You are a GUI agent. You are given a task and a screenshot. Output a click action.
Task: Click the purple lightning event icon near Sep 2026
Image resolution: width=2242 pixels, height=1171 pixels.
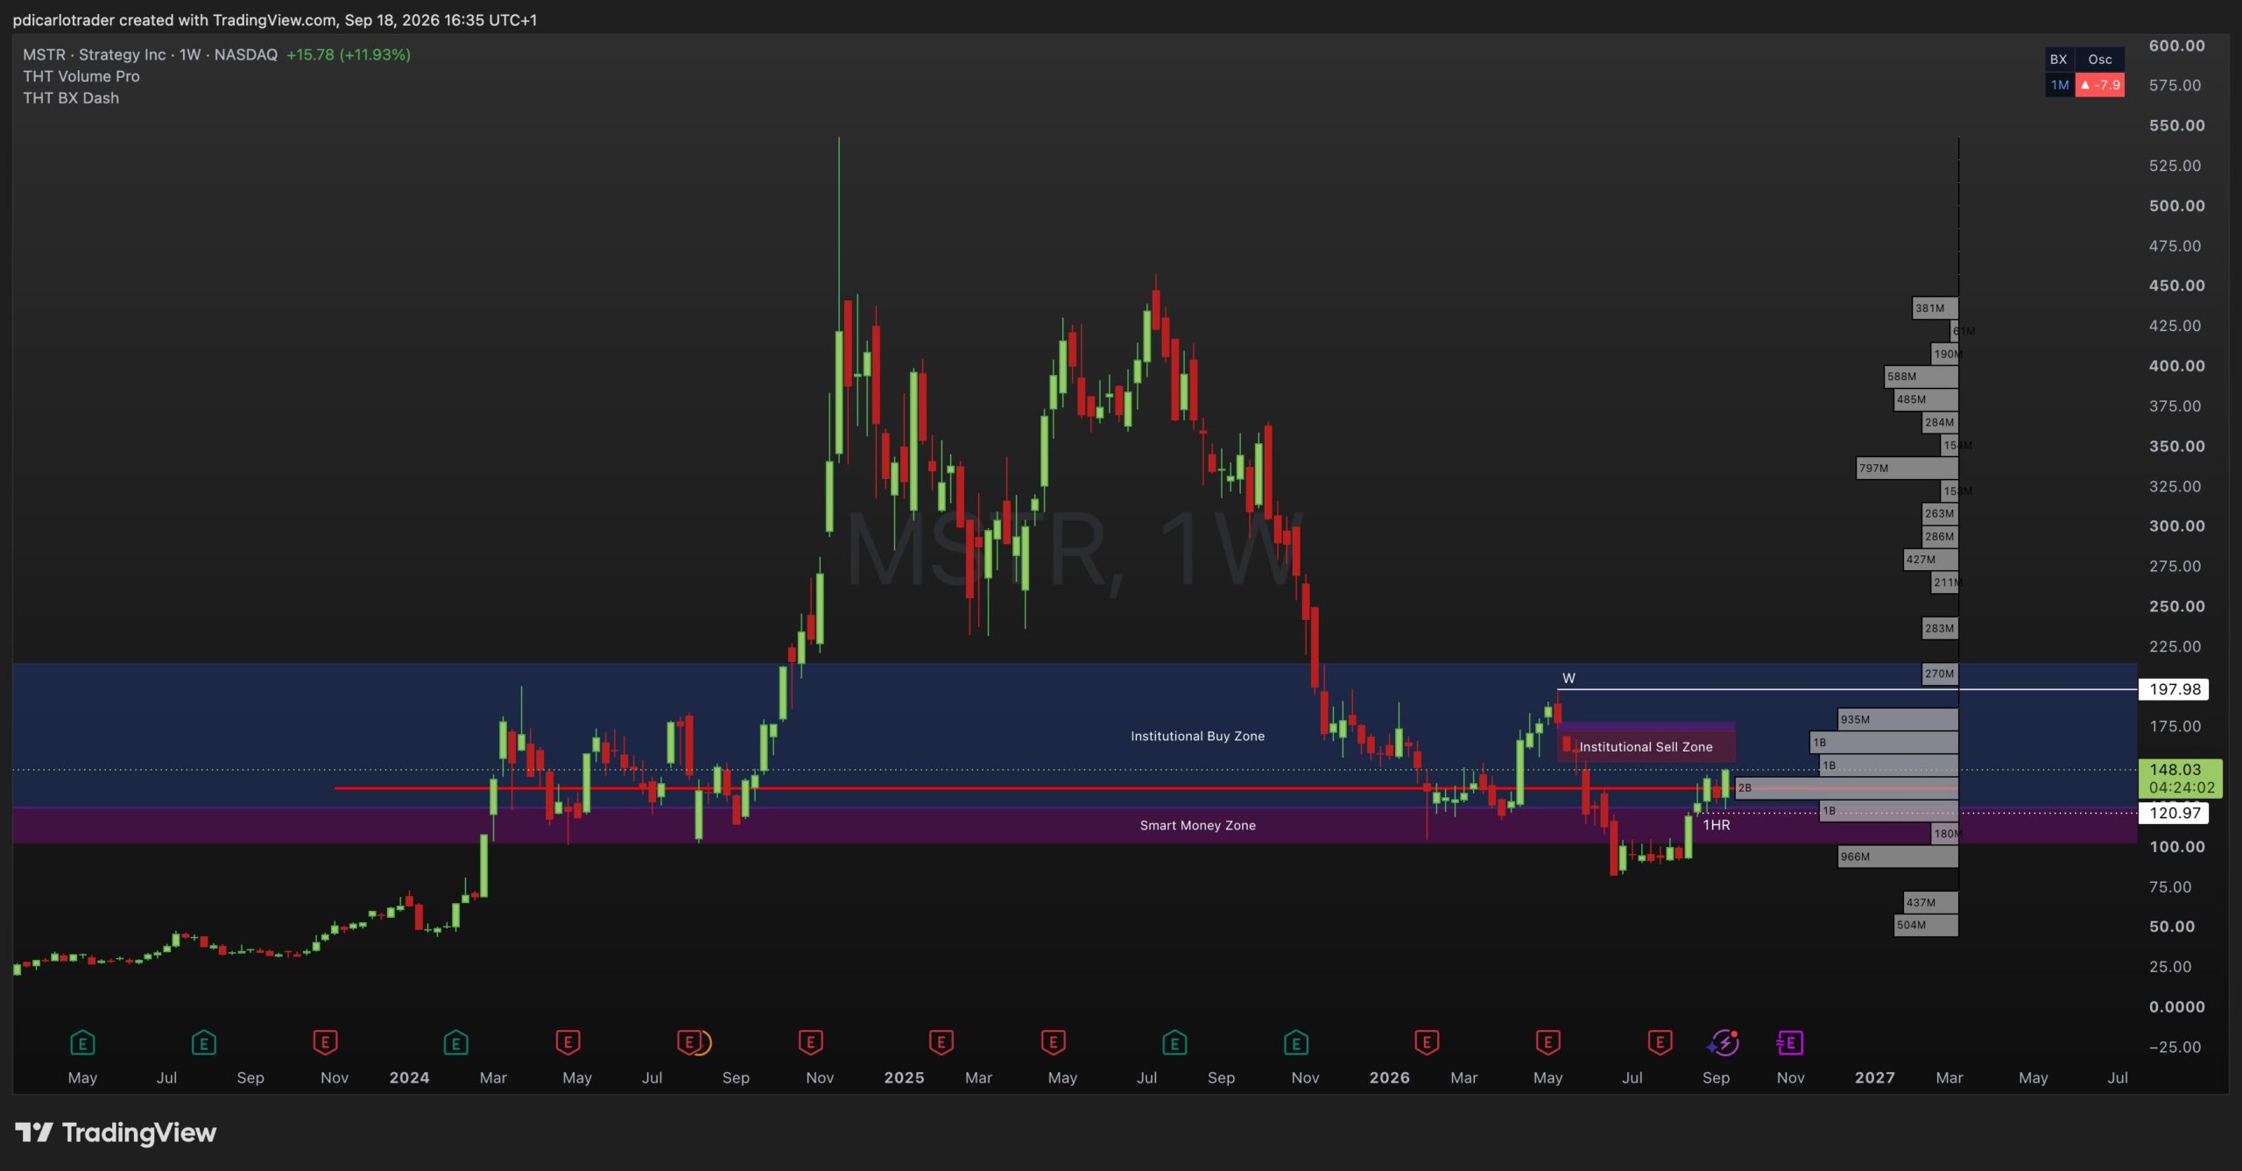(x=1723, y=1042)
